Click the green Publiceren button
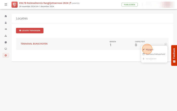The width and height of the screenshot is (177, 111). [129, 5]
